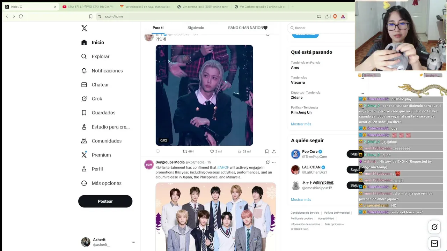Go back in the browser
Image resolution: width=447 pixels, height=251 pixels.
coord(7,16)
